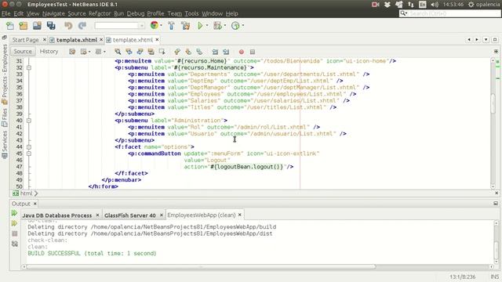Screen dimensions: 502x282
Task: Open the Debug menu
Action: click(136, 13)
